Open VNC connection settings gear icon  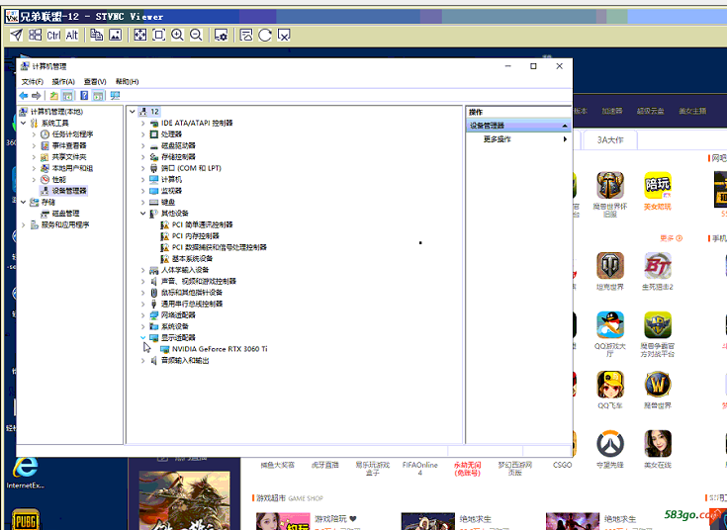tap(222, 35)
